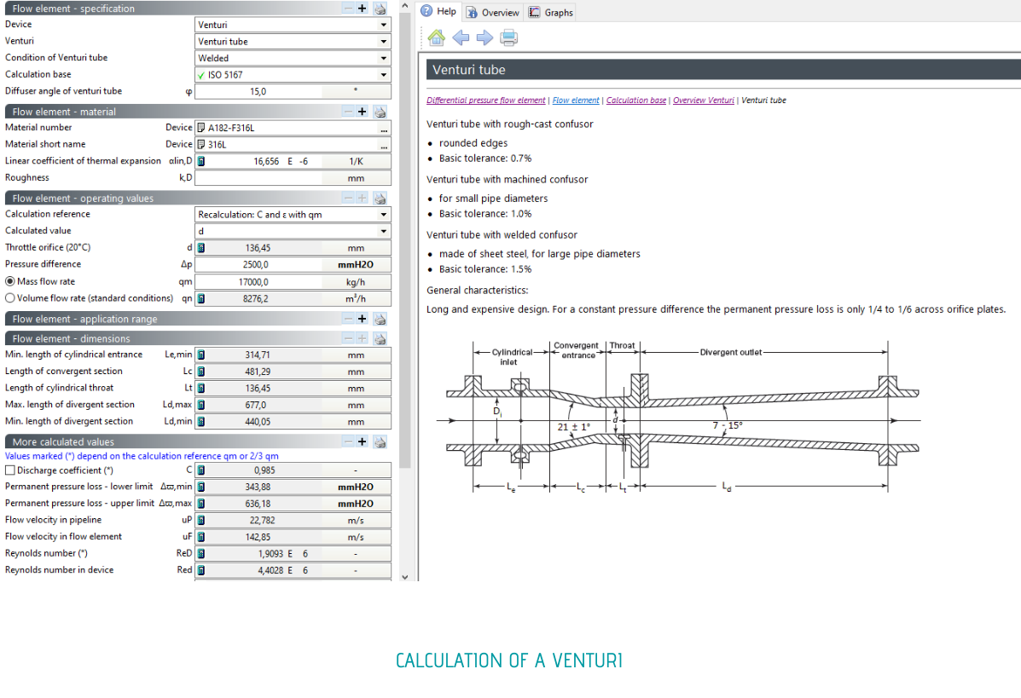This screenshot has height=698, width=1021.
Task: Click the ellipsis button of Material short name
Action: 384,145
